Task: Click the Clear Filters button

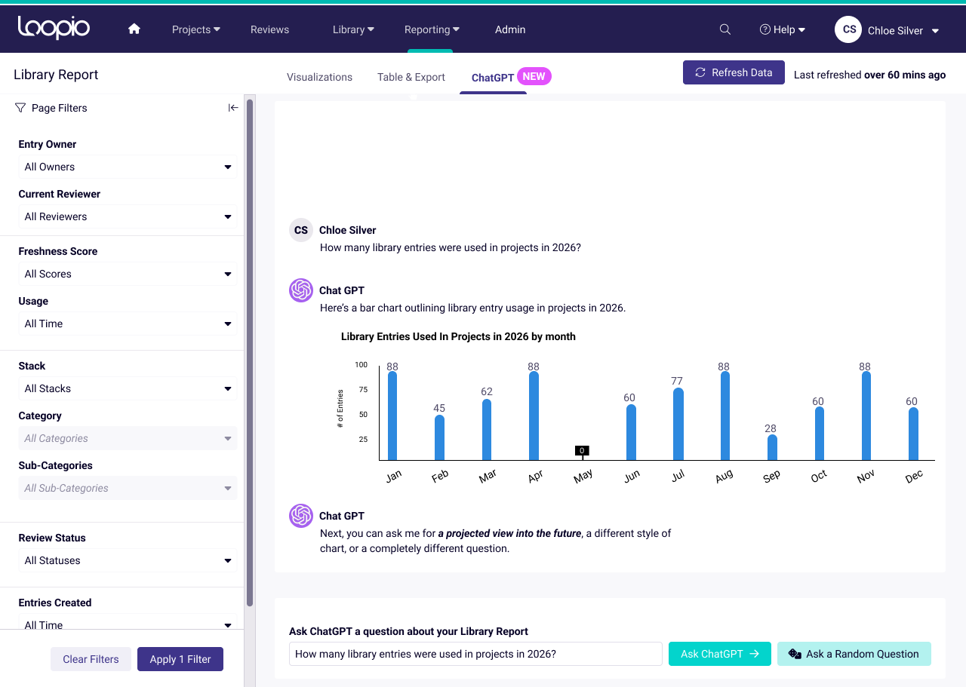Action: point(91,659)
